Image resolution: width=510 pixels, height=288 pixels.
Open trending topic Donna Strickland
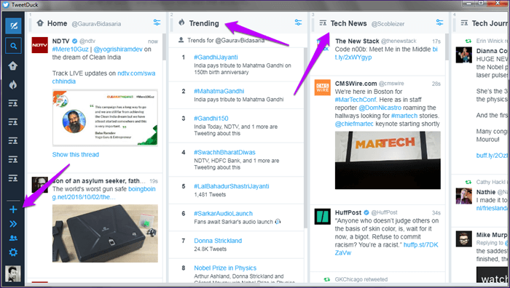(x=218, y=241)
